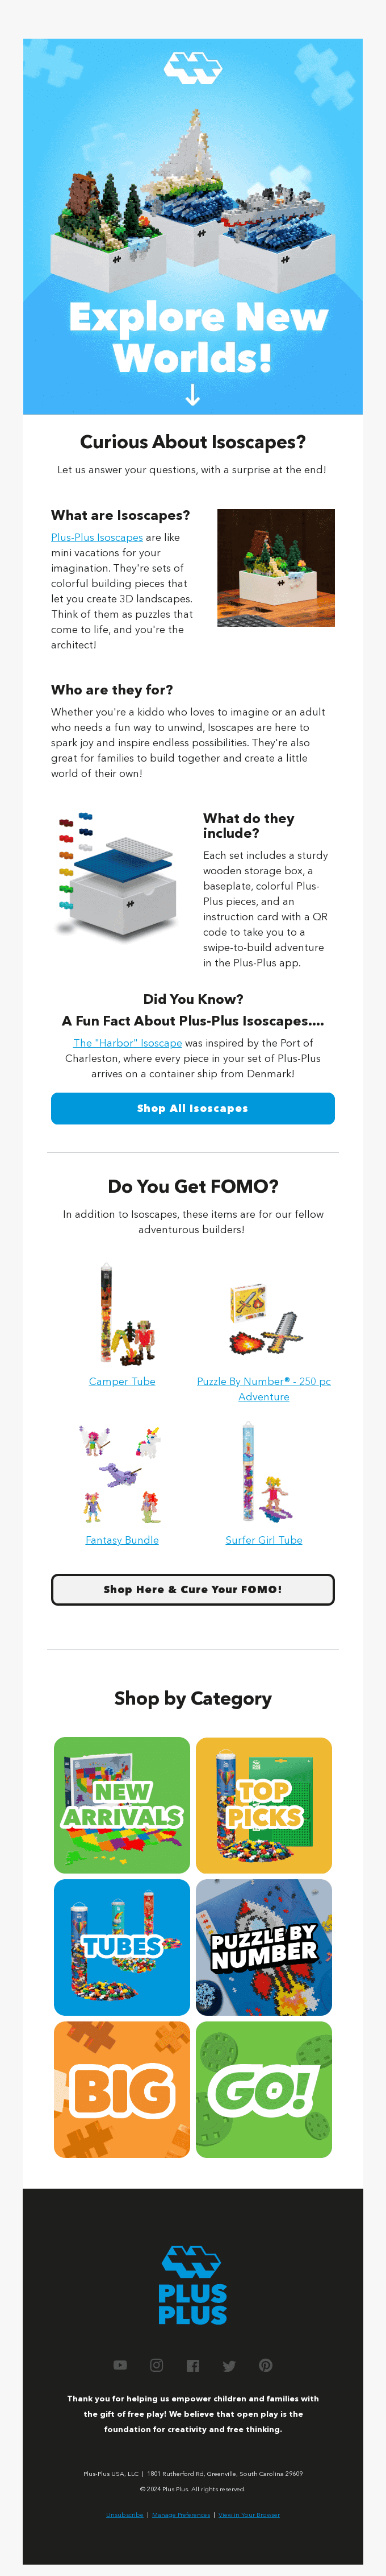Image resolution: width=386 pixels, height=2576 pixels.
Task: Open the Pinterest icon in footer
Action: (265, 2365)
